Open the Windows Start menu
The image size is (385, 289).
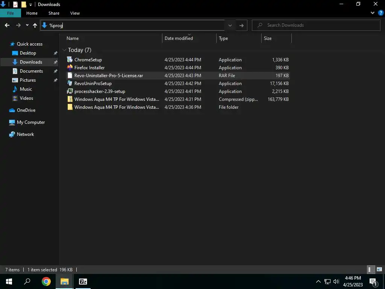point(9,281)
